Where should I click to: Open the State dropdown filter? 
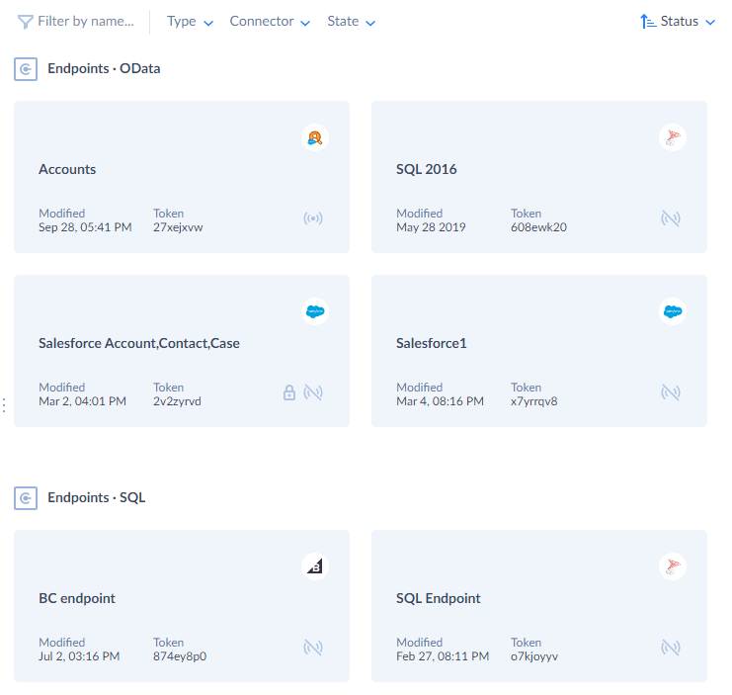[351, 22]
